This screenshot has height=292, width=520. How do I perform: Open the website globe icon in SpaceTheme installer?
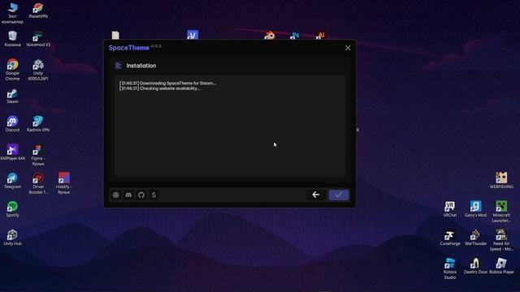tap(115, 195)
